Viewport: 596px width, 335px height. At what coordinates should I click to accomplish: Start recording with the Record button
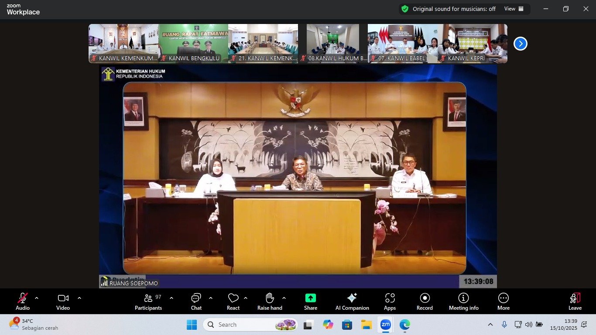pyautogui.click(x=425, y=301)
